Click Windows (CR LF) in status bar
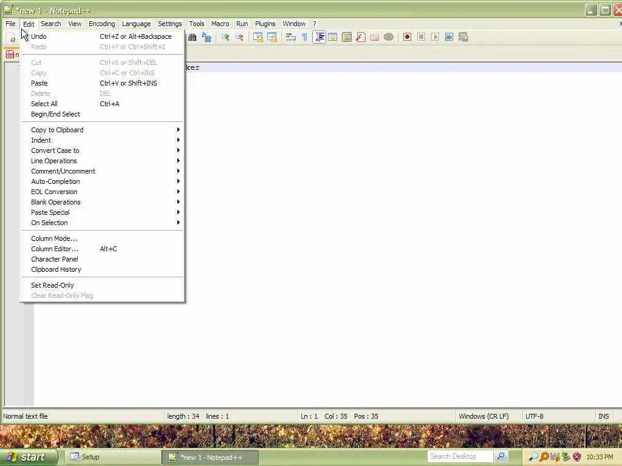The height and width of the screenshot is (466, 622). (484, 416)
